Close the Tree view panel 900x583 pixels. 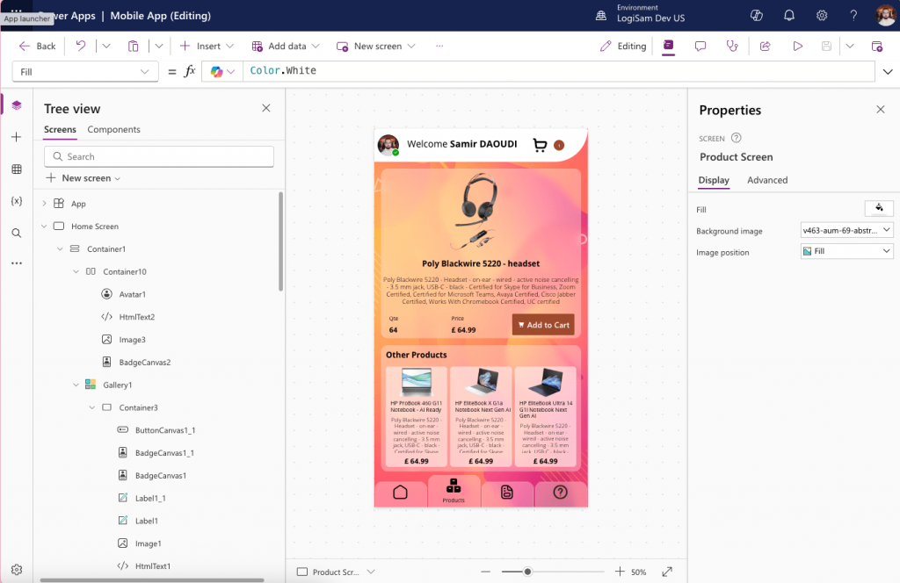point(265,108)
